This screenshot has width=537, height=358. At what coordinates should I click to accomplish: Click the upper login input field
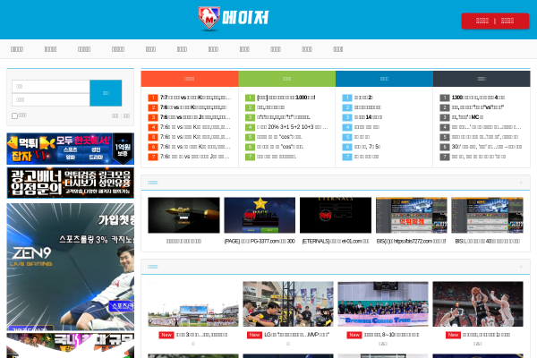pyautogui.click(x=51, y=86)
